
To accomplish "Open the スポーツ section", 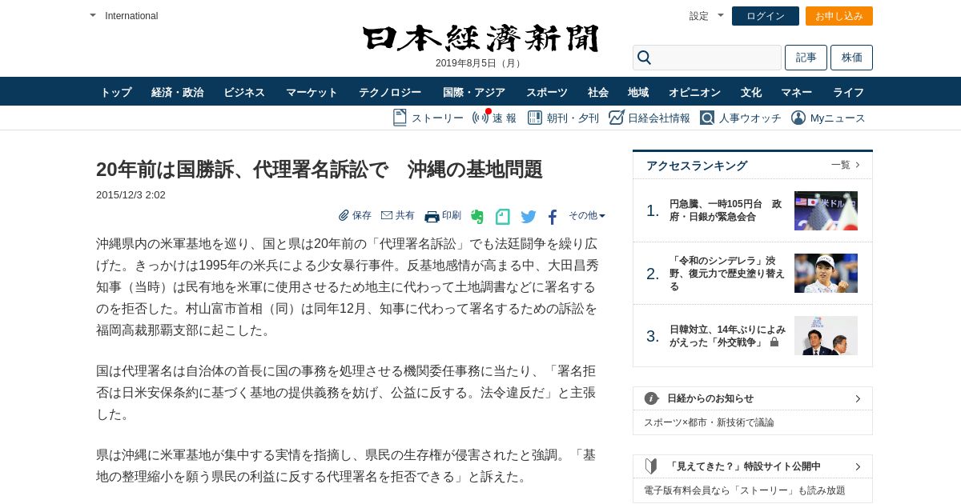I will pos(547,92).
